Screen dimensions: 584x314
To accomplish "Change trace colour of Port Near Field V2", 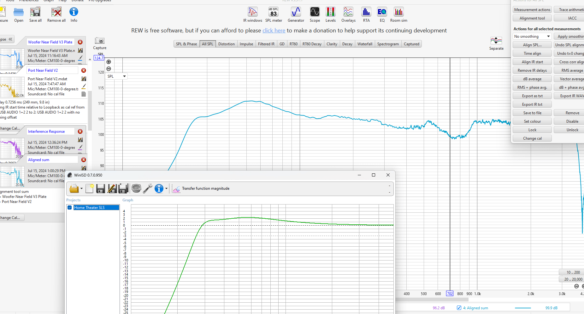I will [x=84, y=86].
